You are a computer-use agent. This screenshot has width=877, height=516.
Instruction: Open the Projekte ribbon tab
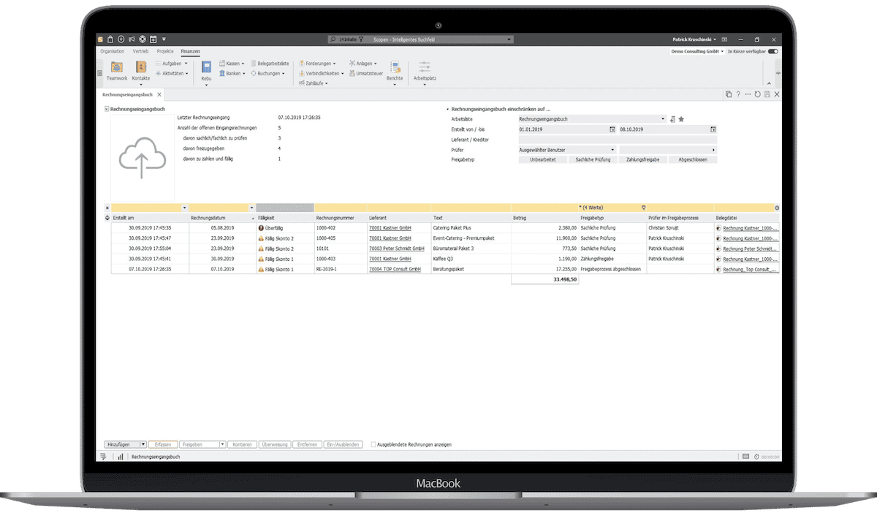(x=165, y=52)
